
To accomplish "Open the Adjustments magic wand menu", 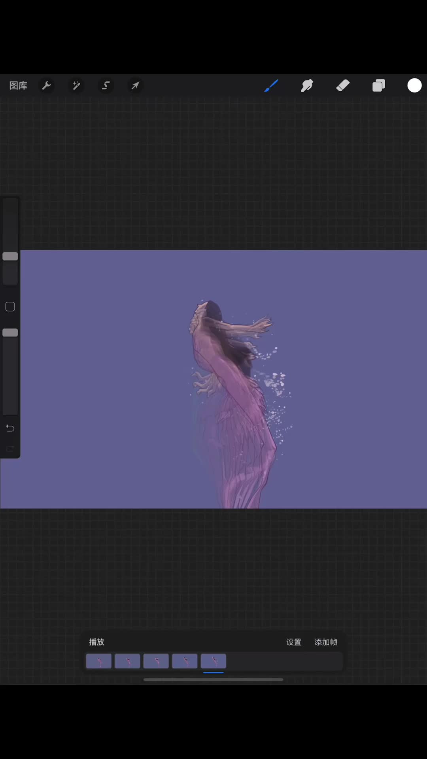I will [x=76, y=85].
